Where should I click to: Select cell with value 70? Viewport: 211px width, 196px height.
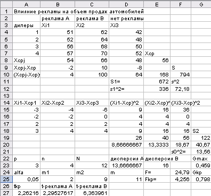[92, 53]
